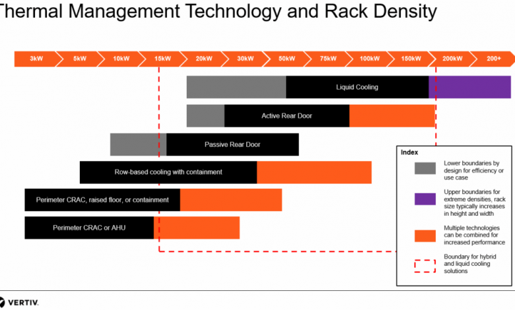The image size is (515, 310).
Task: Click the Passive Rear Door bar
Action: click(x=232, y=144)
